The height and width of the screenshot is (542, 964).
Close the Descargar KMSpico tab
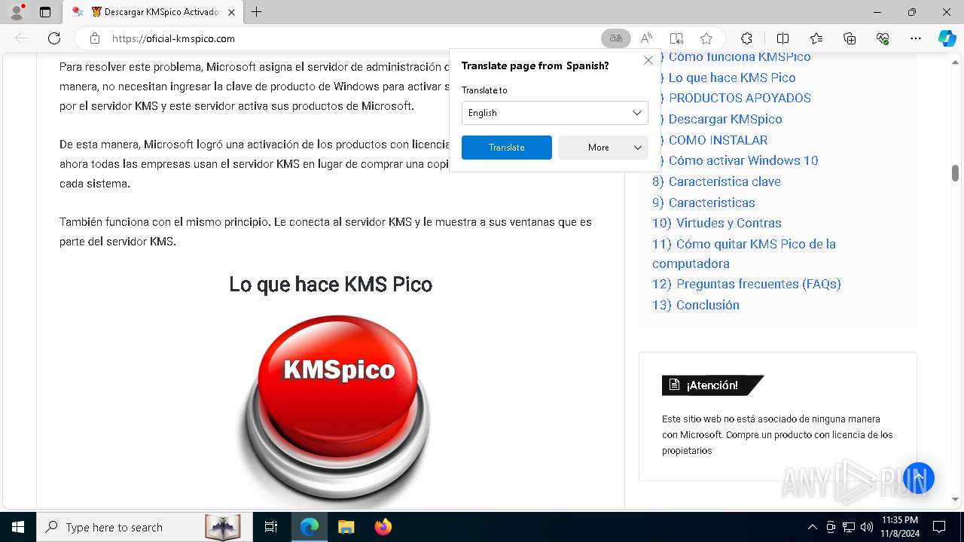[231, 12]
